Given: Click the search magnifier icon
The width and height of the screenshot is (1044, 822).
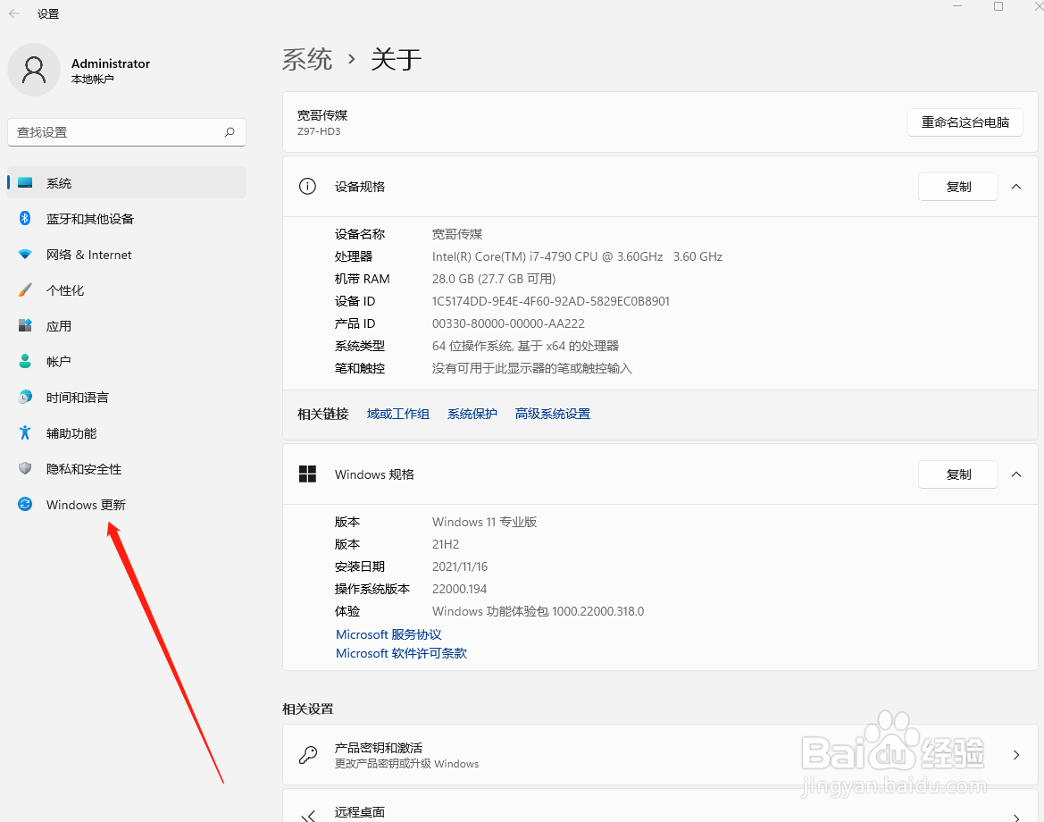Looking at the screenshot, I should pos(230,132).
